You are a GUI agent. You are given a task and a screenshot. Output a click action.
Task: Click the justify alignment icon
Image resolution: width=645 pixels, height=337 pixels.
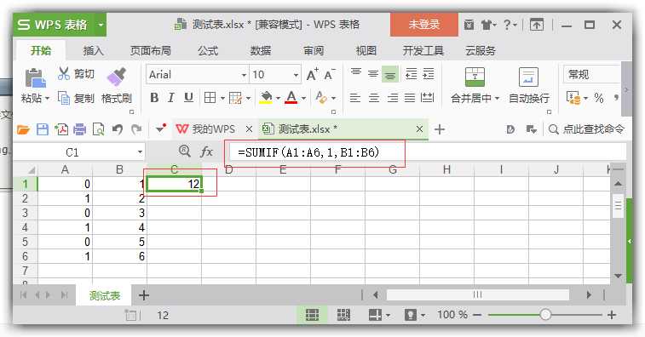(410, 98)
